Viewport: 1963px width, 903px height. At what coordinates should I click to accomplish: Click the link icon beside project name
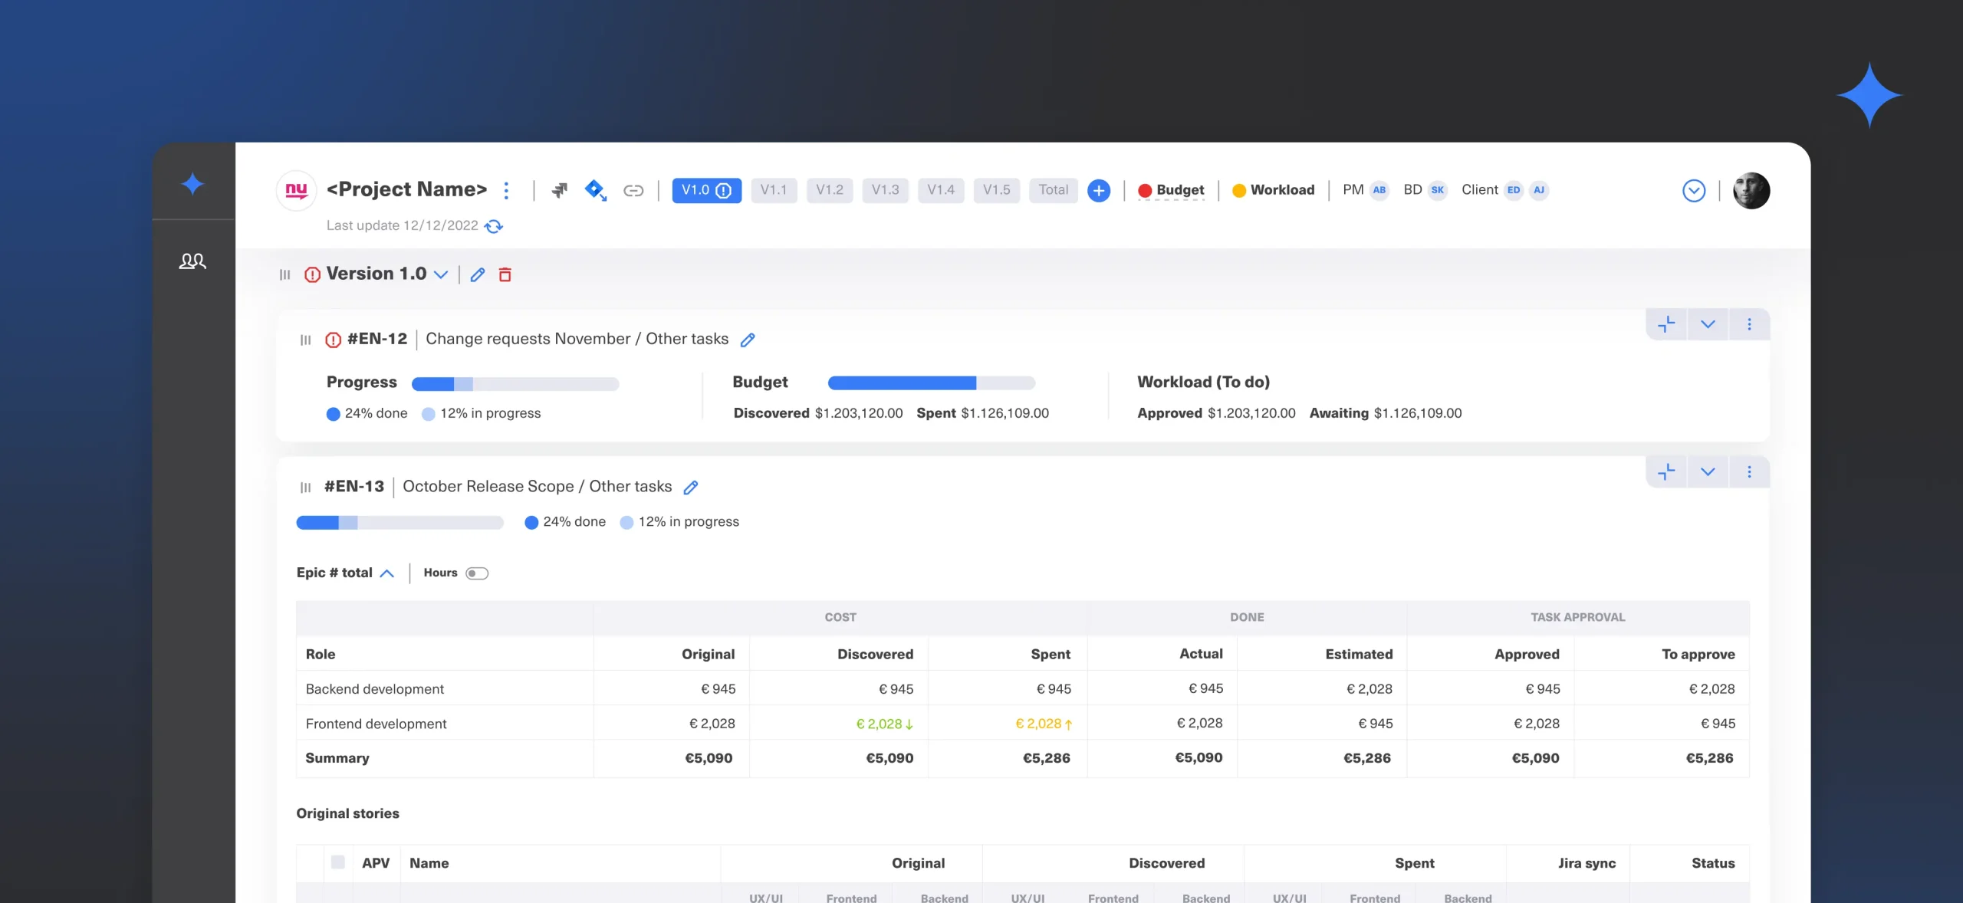point(633,191)
